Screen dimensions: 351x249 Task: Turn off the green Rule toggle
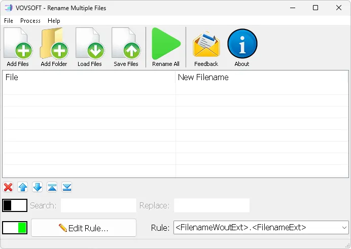15,228
